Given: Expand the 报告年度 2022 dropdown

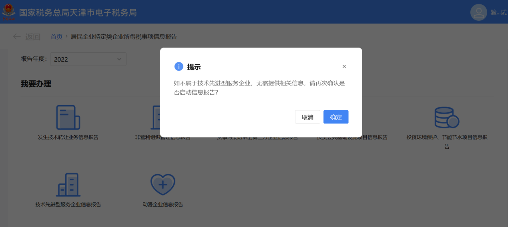Looking at the screenshot, I should click(88, 59).
